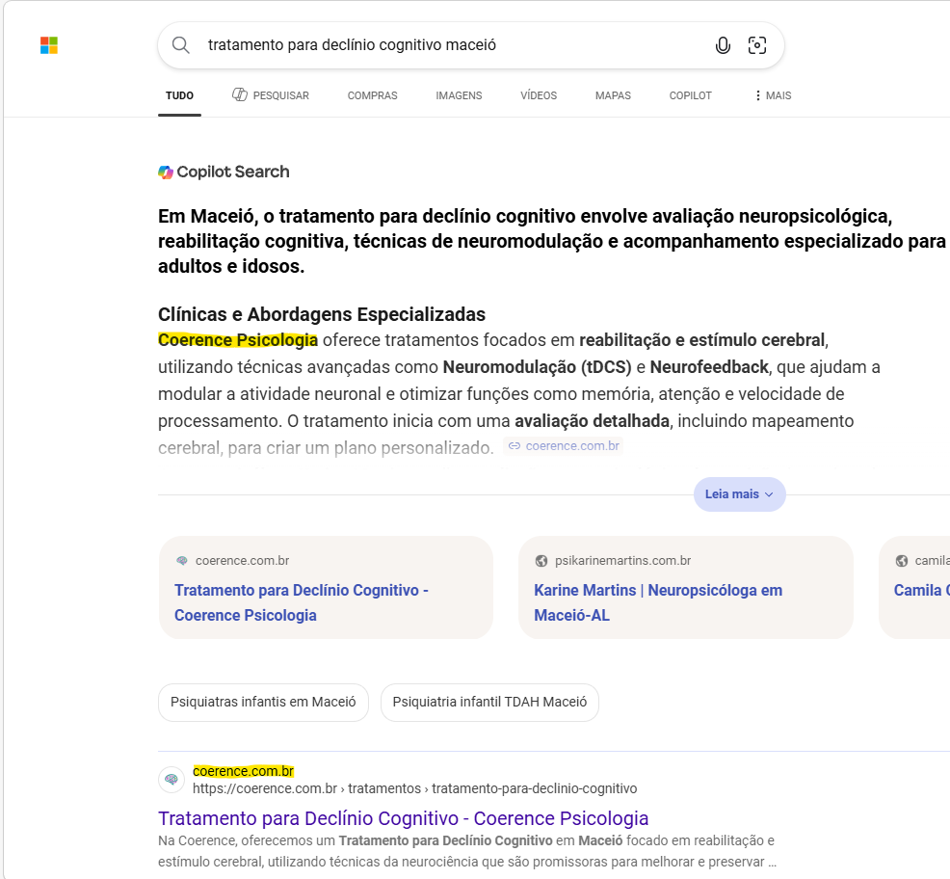
Task: Open visual search camera icon
Action: 756,45
